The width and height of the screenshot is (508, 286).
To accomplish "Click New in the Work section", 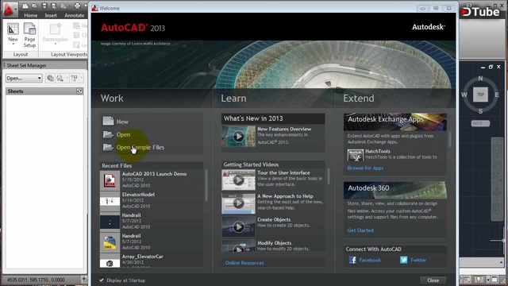I will (x=122, y=122).
